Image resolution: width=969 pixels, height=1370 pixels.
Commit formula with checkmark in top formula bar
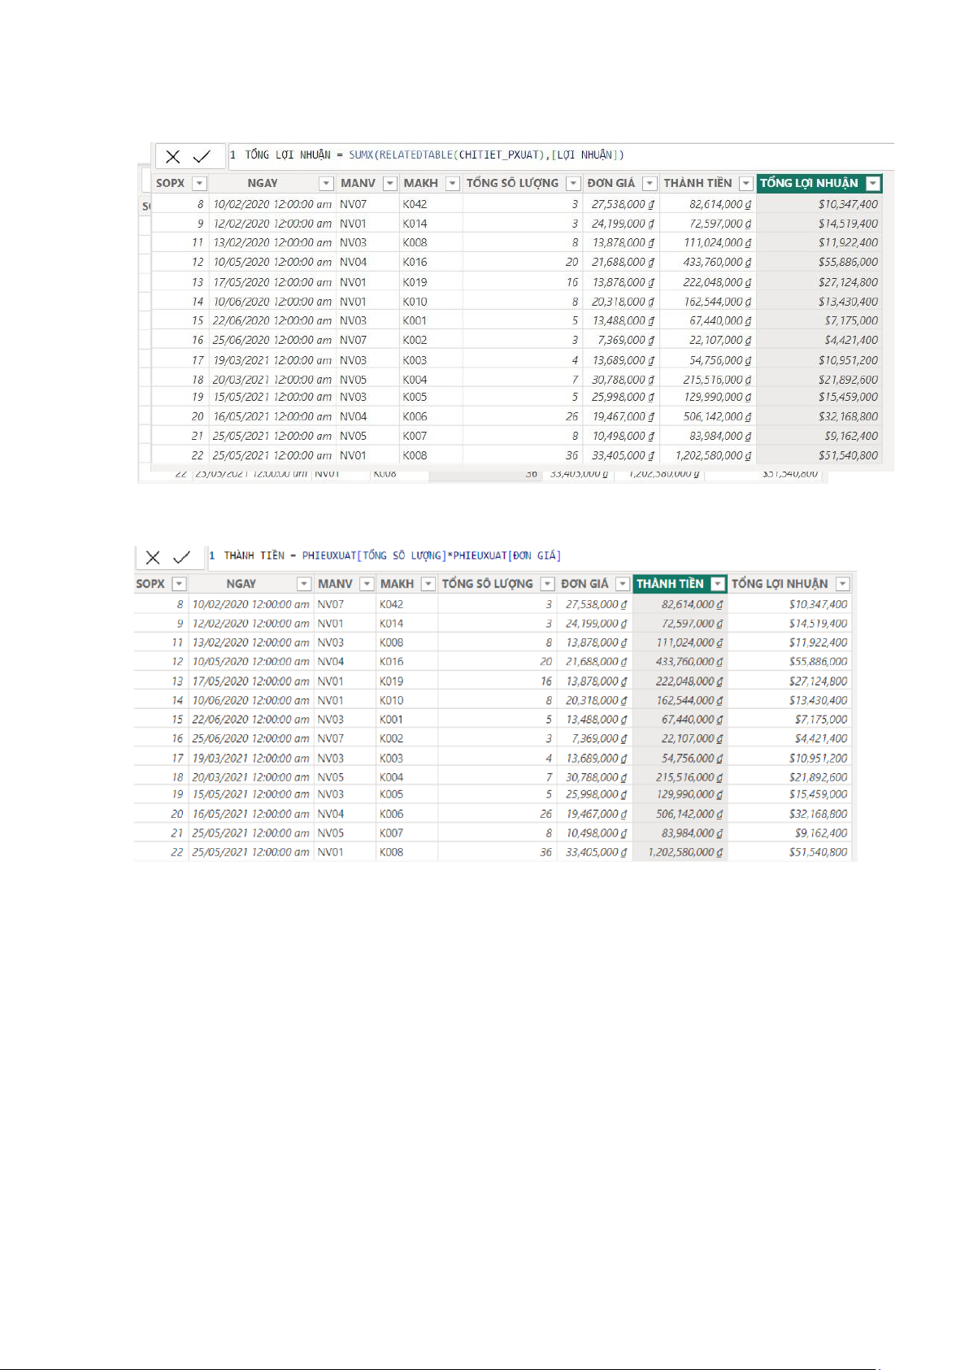click(x=202, y=156)
